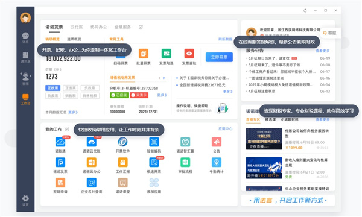
Task: Open announcement 6月征期日历来了
Action: [268, 58]
